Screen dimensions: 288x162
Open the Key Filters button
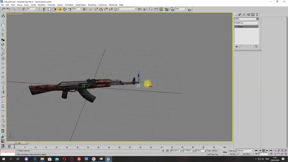coord(247,154)
